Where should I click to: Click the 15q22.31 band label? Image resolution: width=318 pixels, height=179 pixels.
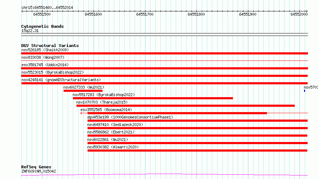pyautogui.click(x=30, y=31)
